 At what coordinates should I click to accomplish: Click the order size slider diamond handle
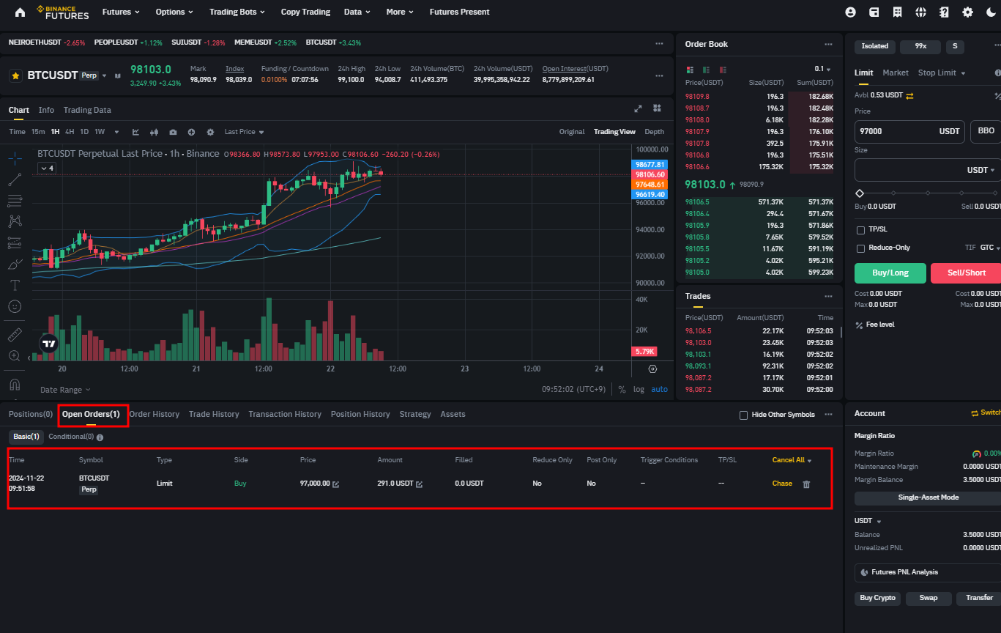(x=860, y=193)
